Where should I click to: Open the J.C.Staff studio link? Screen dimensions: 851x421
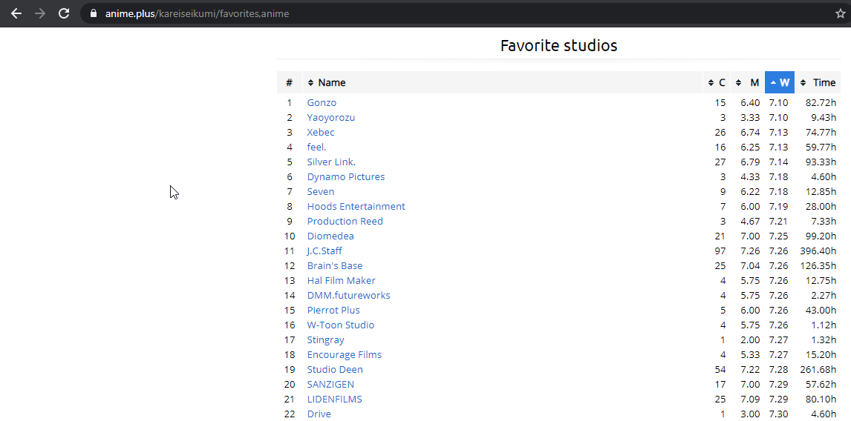coord(325,251)
